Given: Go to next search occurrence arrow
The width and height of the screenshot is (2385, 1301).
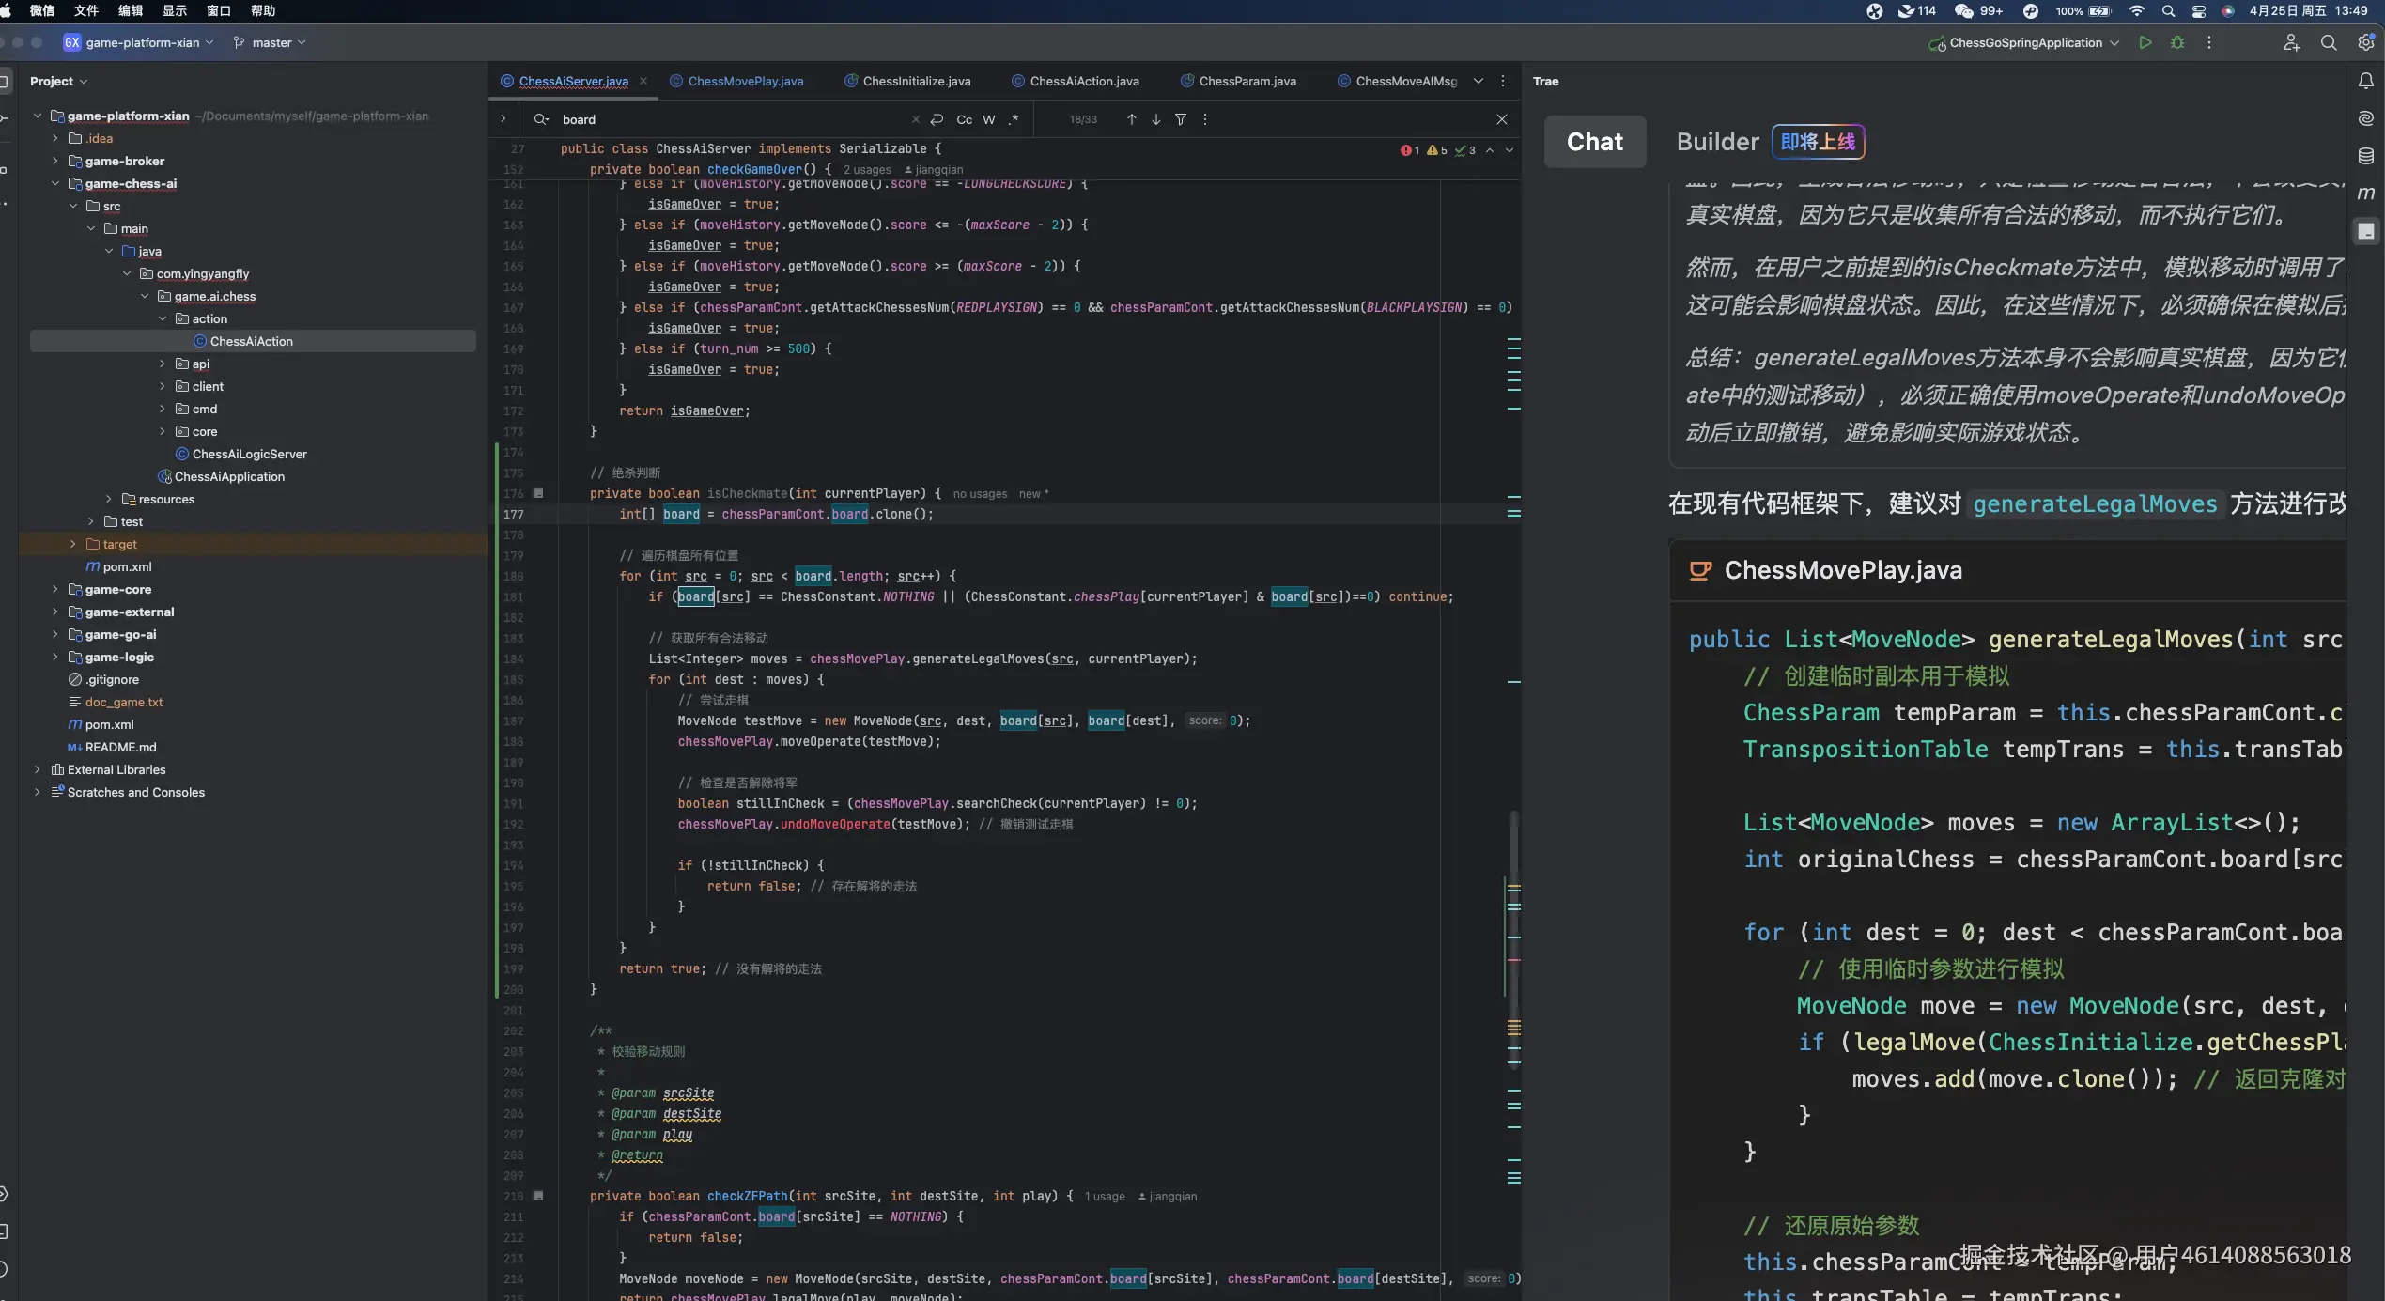Looking at the screenshot, I should (x=1155, y=119).
